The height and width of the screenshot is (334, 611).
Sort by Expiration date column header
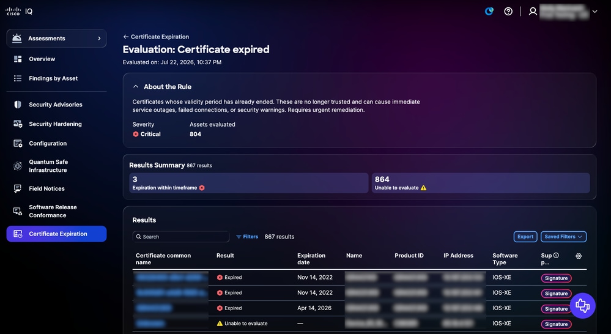(311, 259)
